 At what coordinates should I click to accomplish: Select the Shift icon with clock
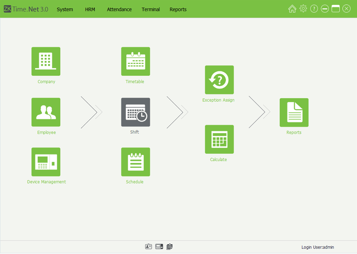coord(135,112)
